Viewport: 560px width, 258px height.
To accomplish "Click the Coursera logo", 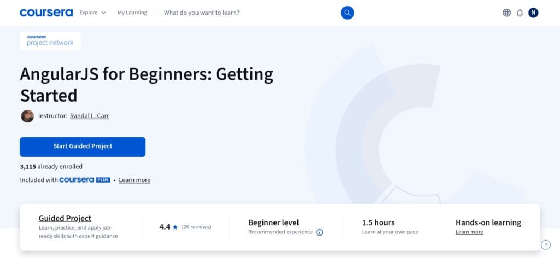I will click(x=46, y=13).
